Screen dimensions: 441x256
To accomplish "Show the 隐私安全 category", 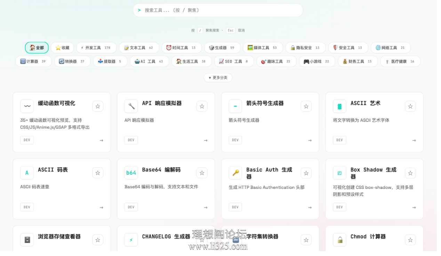I will point(305,48).
